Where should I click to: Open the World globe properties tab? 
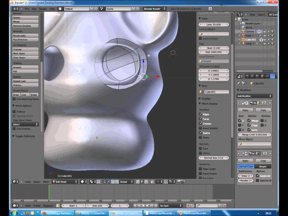tap(257, 76)
